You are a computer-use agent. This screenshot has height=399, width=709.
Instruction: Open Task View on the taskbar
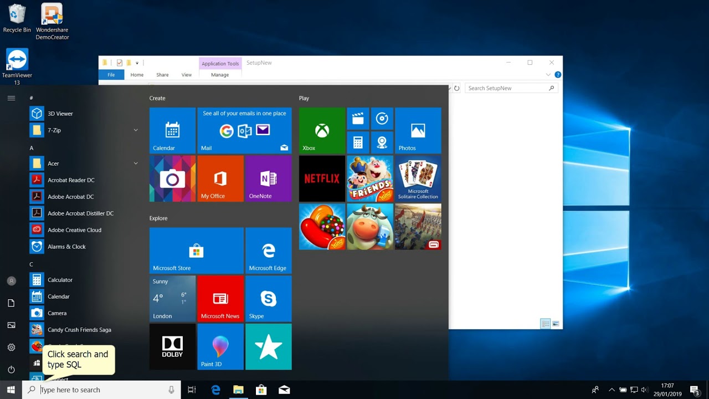192,390
